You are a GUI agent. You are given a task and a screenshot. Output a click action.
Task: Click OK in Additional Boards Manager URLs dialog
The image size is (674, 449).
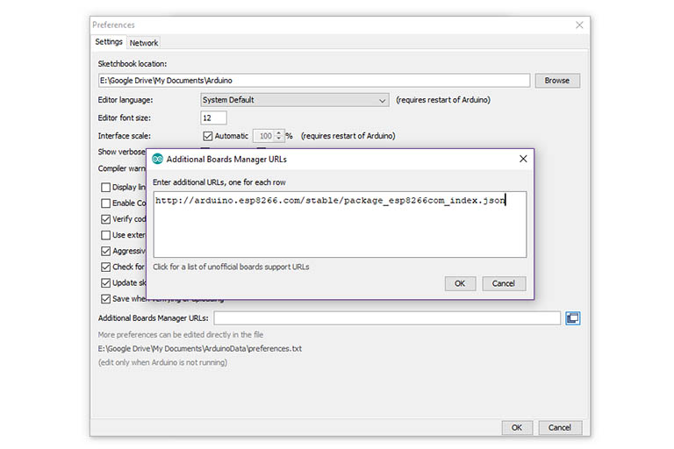tap(460, 283)
